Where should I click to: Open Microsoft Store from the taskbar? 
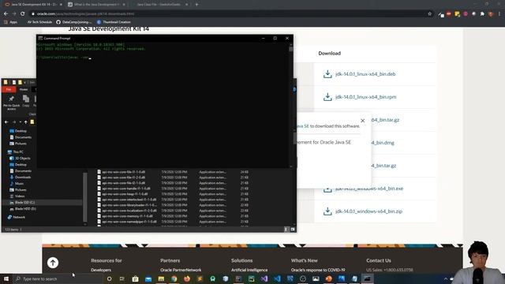point(135,278)
